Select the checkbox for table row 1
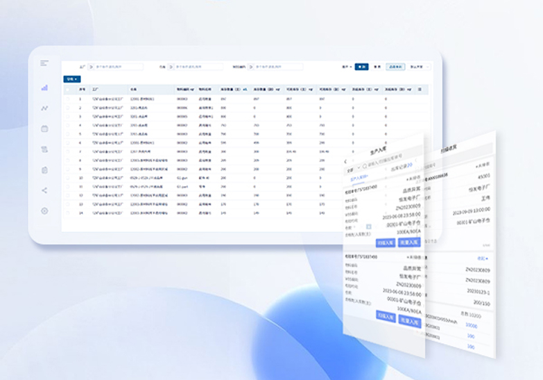 pos(68,99)
